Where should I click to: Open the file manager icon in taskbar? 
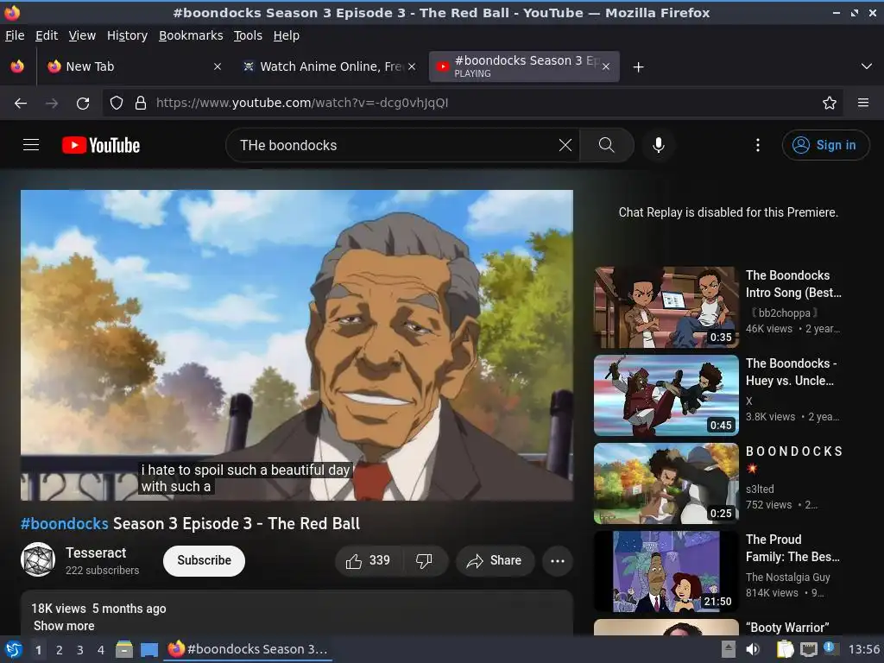(x=124, y=650)
